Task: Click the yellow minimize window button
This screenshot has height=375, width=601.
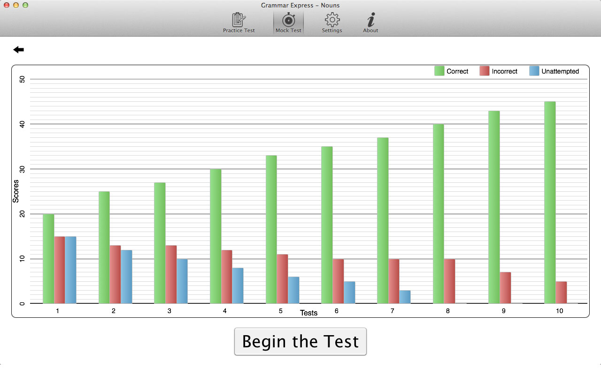Action: 16,5
